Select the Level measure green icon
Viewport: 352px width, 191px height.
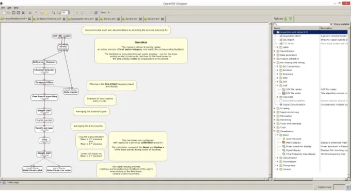click(x=284, y=139)
